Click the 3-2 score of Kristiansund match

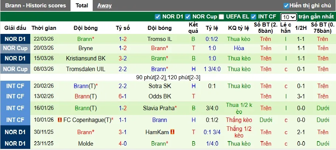pos(123,58)
